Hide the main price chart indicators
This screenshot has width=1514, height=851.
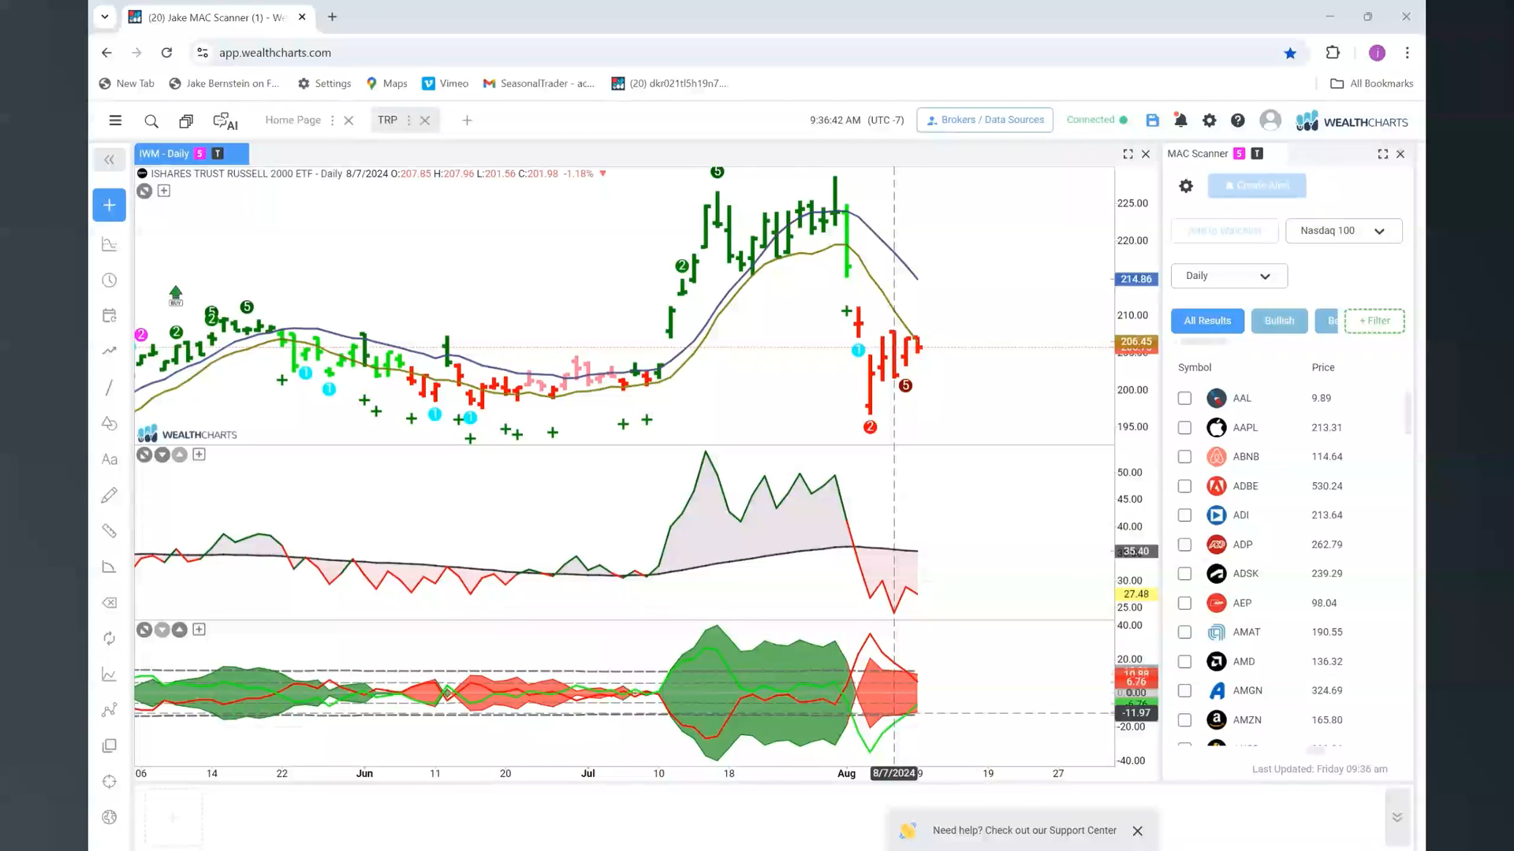coord(144,191)
